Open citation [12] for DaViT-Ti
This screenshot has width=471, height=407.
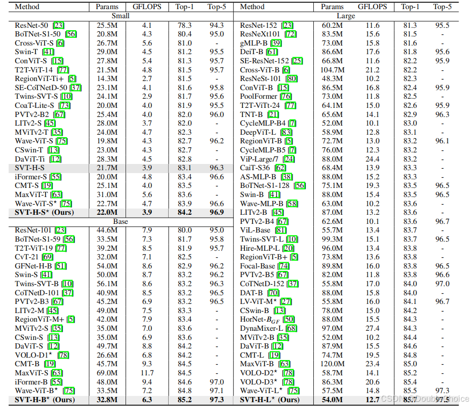[x=56, y=159]
